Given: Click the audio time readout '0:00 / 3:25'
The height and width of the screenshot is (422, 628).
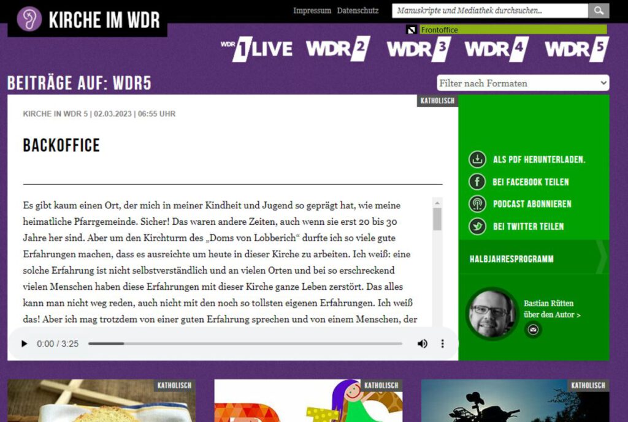Looking at the screenshot, I should click(58, 344).
